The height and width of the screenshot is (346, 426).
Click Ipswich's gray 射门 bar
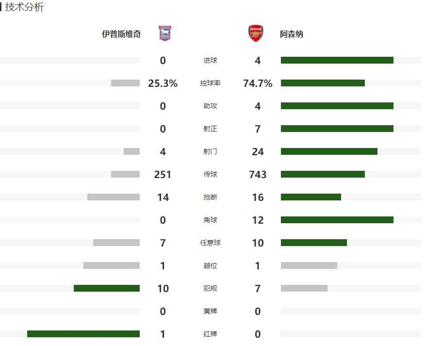[132, 151]
